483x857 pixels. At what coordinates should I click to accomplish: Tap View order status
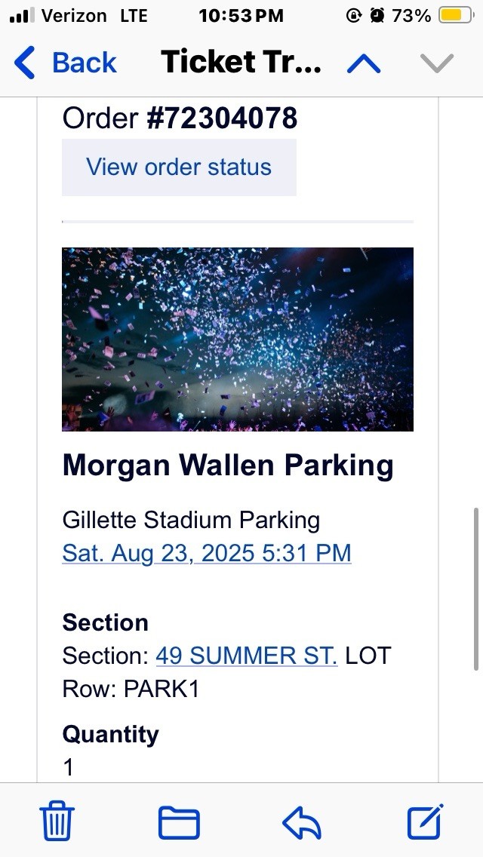pos(178,167)
